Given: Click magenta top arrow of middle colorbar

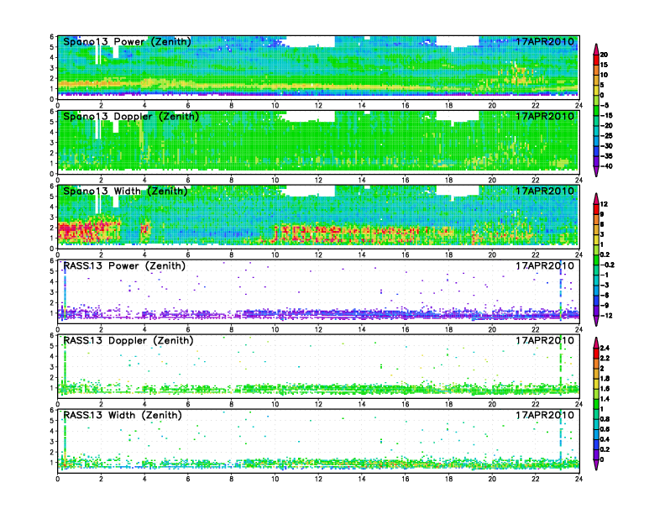Looking at the screenshot, I should [596, 198].
